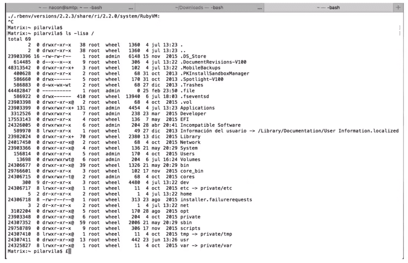The image size is (408, 263).
Task: Click the Applications directory entry
Action: tap(198, 108)
